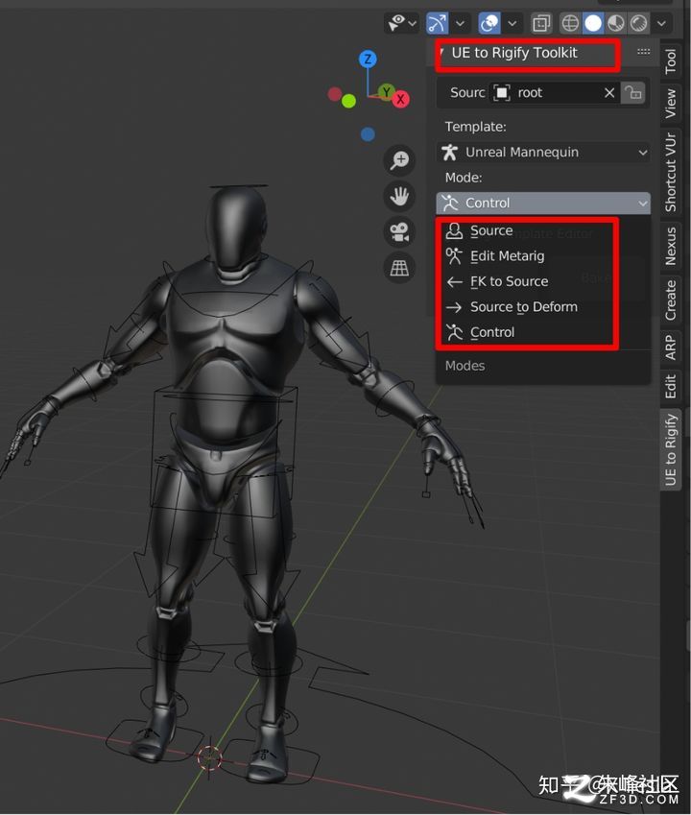The image size is (691, 815).
Task: Click the negative Z blue gizmo dot
Action: pos(368,134)
